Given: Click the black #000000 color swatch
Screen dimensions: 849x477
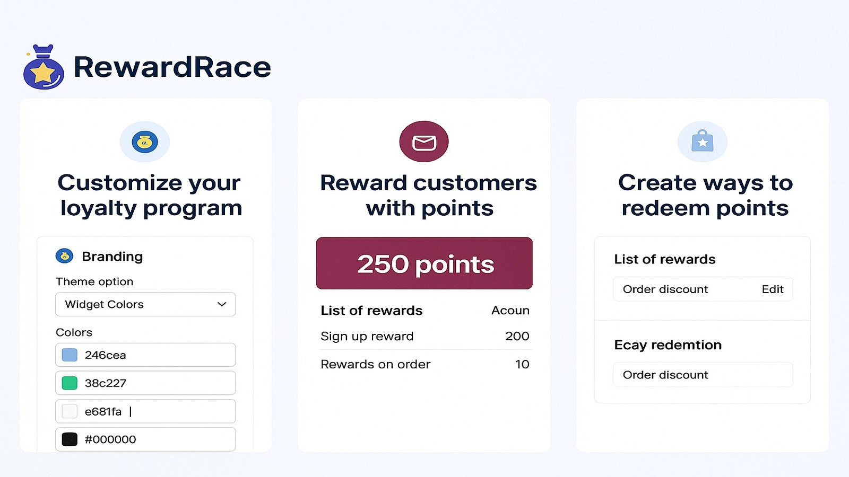Looking at the screenshot, I should pos(70,439).
